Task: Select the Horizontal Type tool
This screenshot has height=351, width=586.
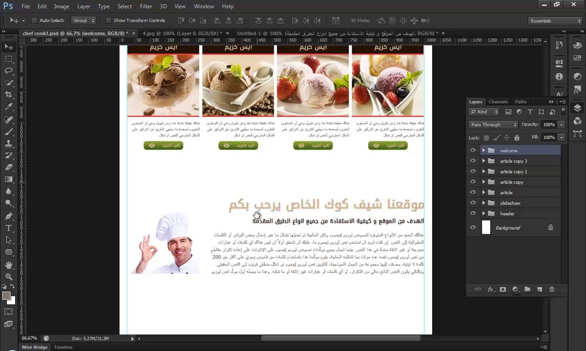Action: (x=9, y=228)
